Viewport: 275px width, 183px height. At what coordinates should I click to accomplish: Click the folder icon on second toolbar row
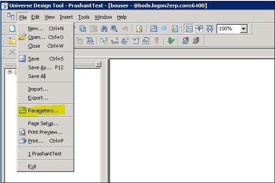click(12, 41)
